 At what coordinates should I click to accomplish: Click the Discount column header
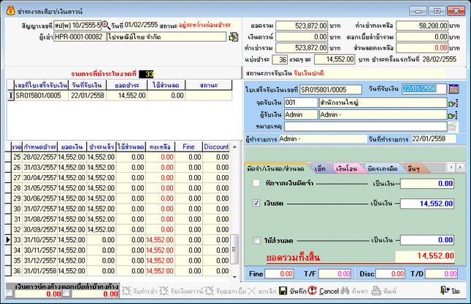(216, 147)
